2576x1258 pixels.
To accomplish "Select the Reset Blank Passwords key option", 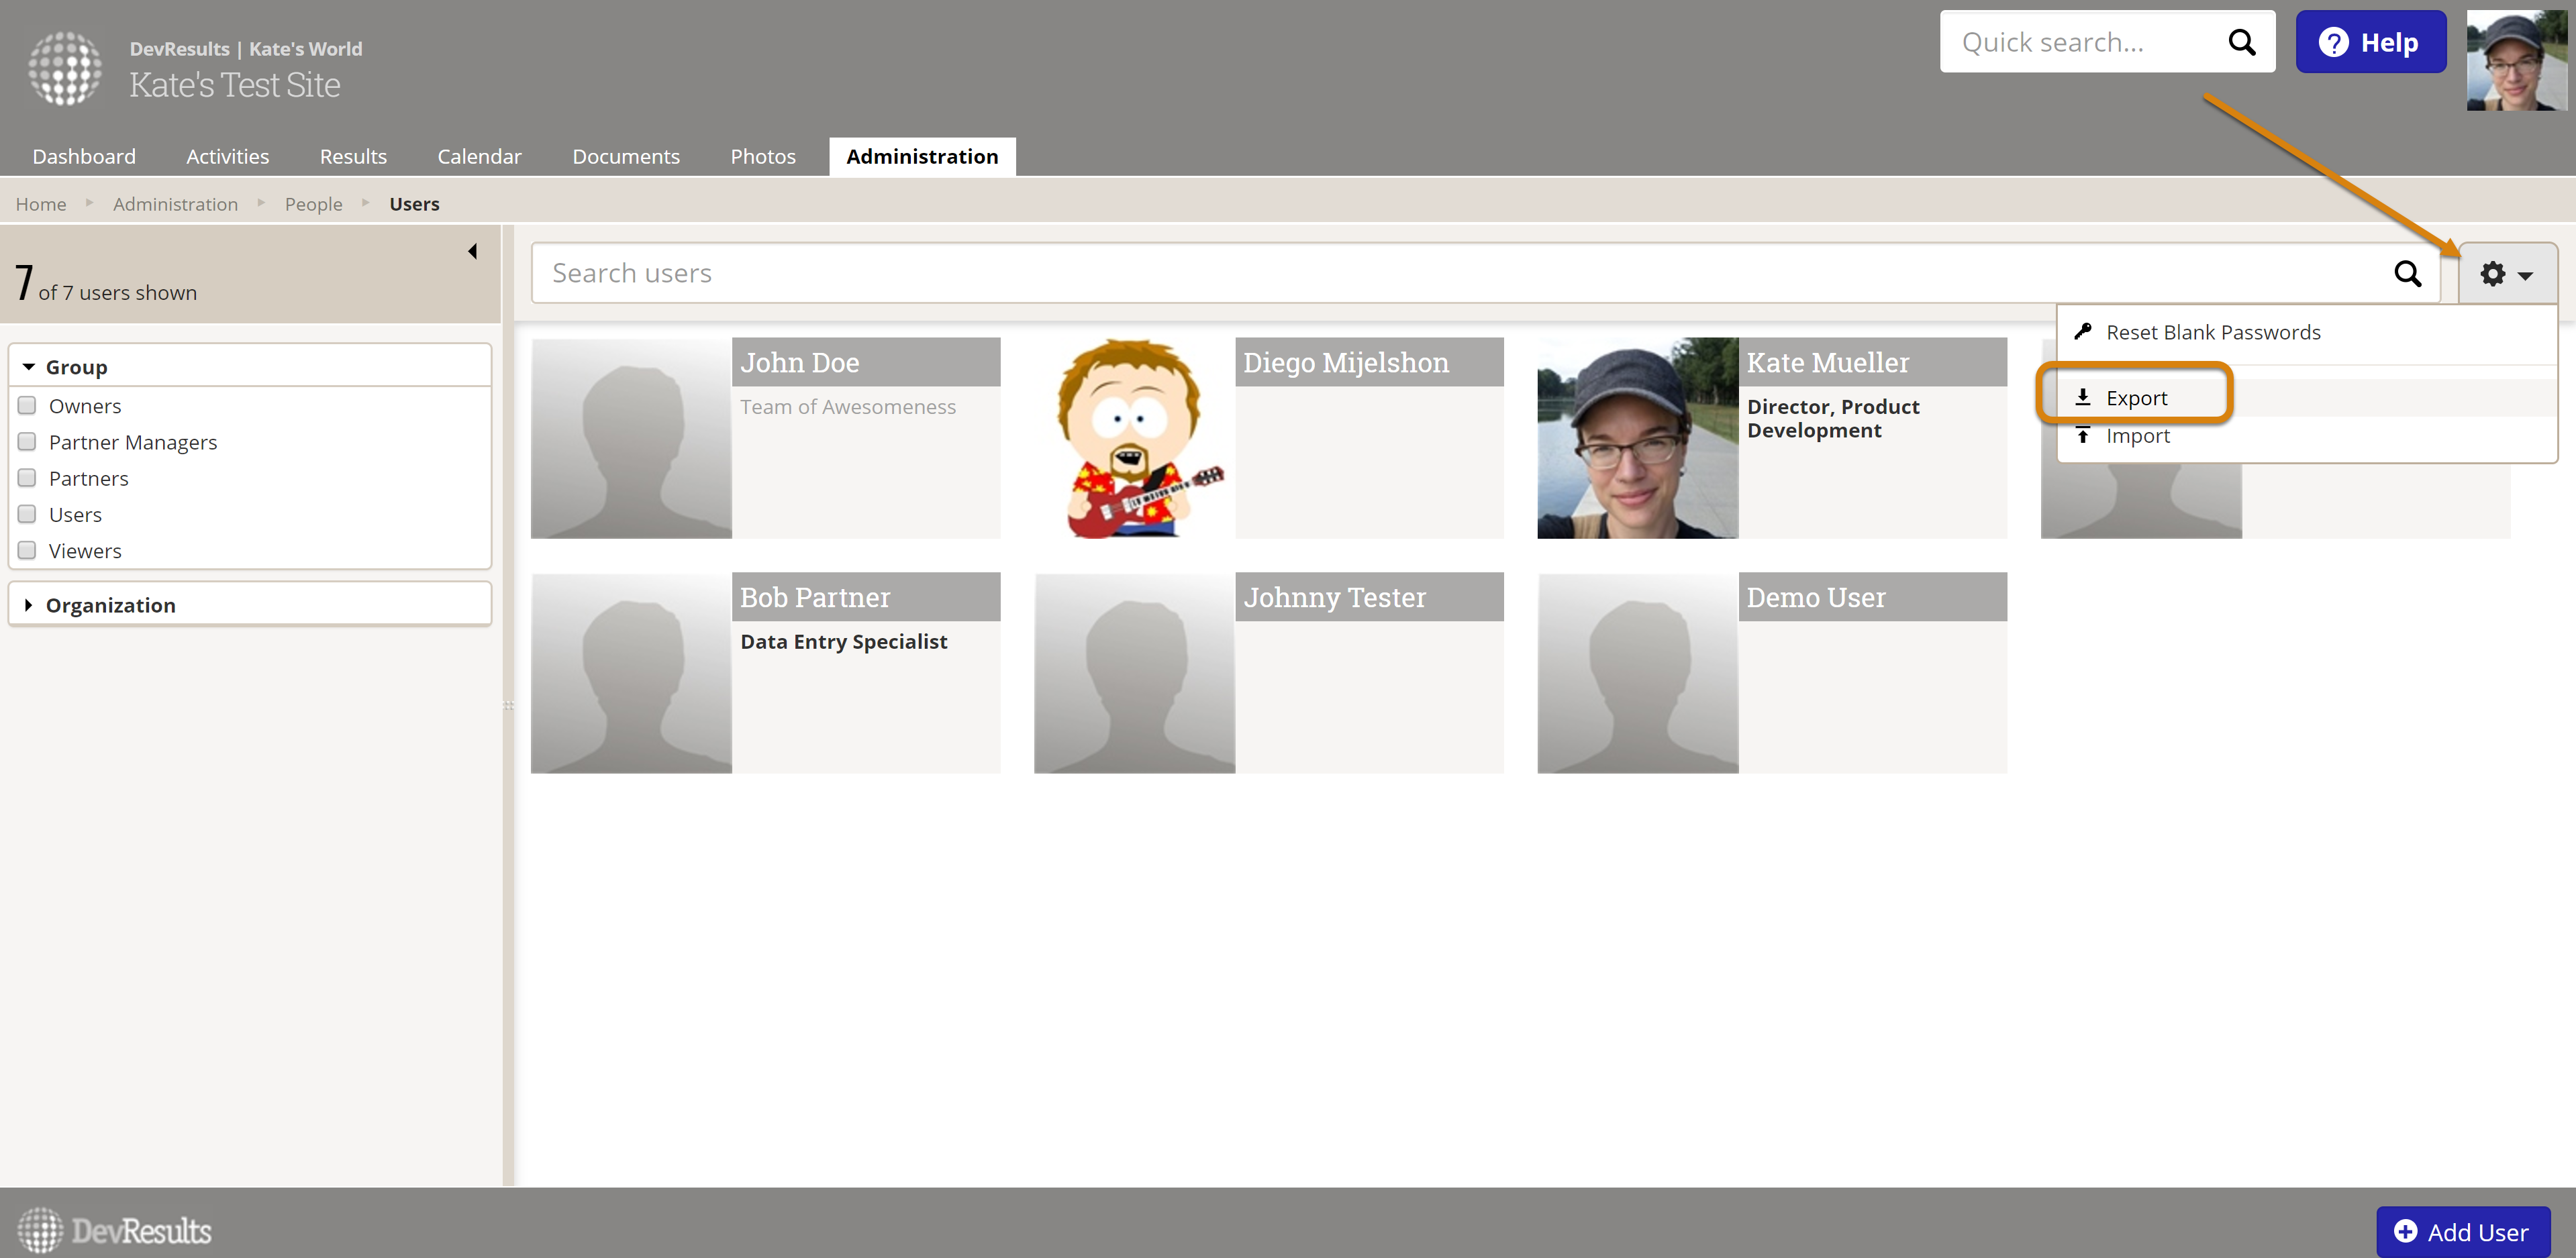I will [2212, 332].
